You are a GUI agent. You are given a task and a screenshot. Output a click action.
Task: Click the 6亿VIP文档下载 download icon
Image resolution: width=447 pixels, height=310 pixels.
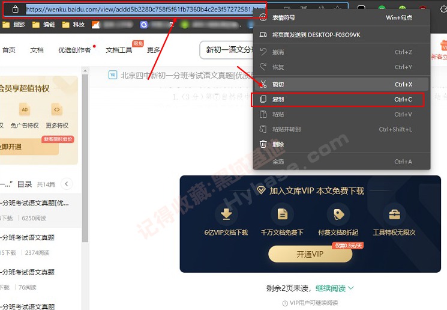(x=226, y=214)
